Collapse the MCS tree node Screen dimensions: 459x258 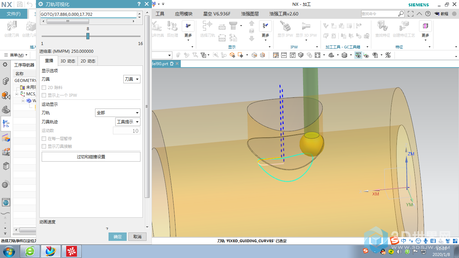click(17, 94)
